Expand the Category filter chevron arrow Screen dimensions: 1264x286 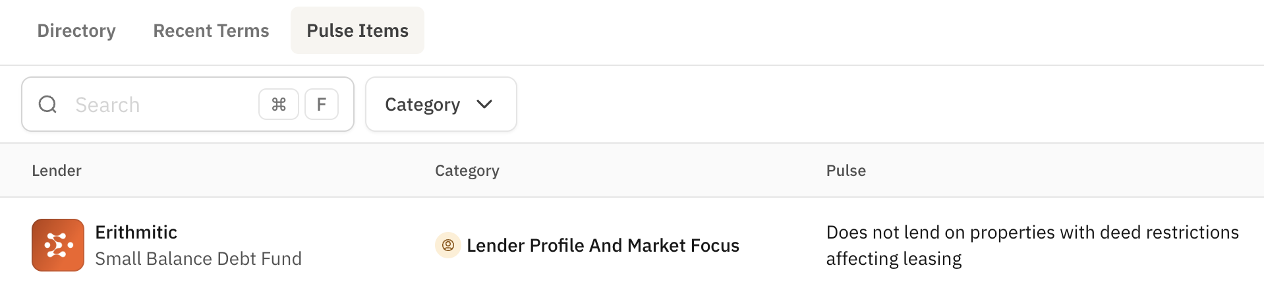[x=484, y=104]
